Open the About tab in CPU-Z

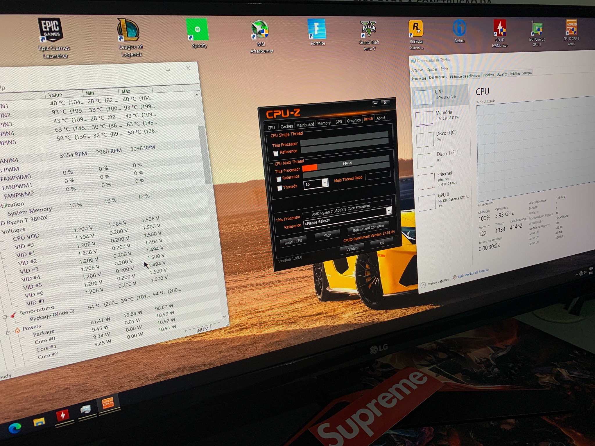(381, 118)
